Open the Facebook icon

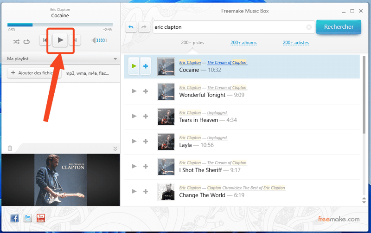pos(14,218)
